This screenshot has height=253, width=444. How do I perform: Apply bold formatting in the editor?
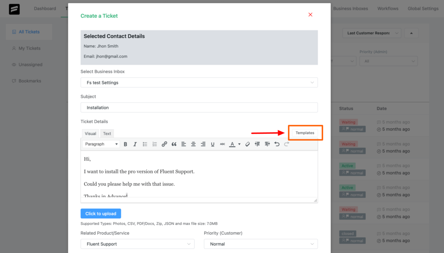coord(125,143)
